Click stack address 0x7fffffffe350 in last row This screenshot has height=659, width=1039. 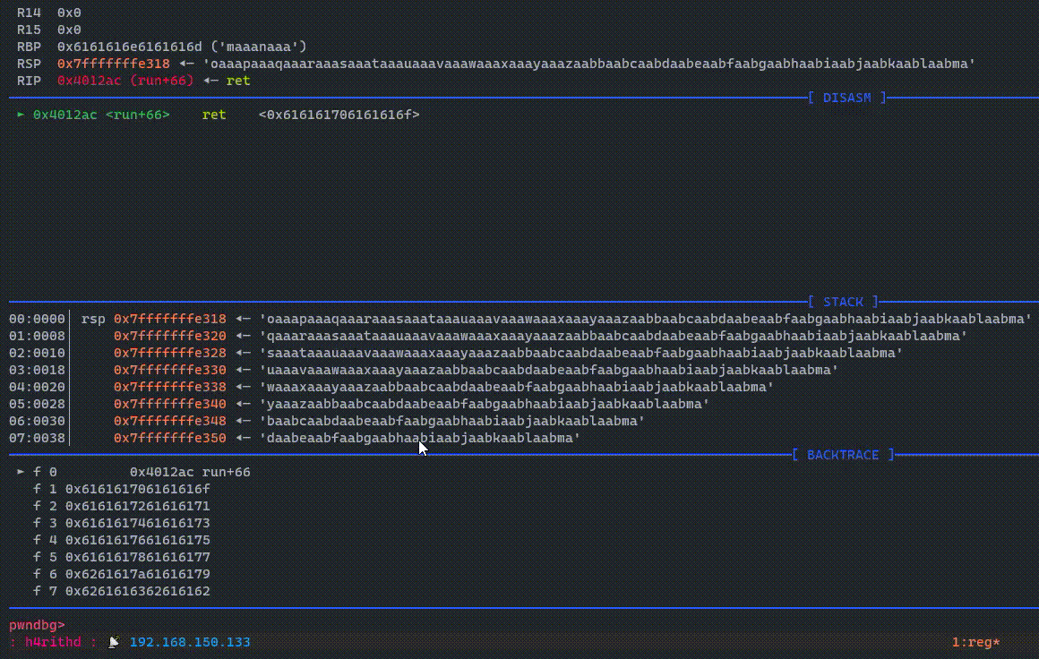(x=170, y=438)
